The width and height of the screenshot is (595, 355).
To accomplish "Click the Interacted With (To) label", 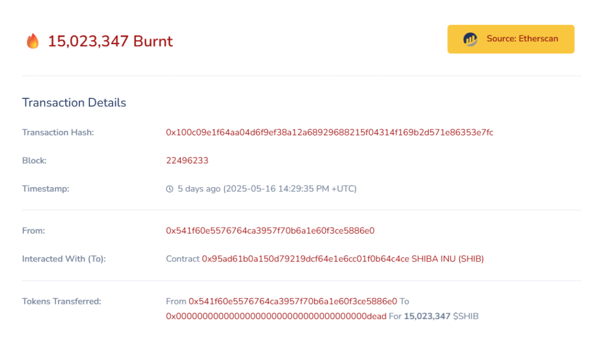I will [x=64, y=259].
